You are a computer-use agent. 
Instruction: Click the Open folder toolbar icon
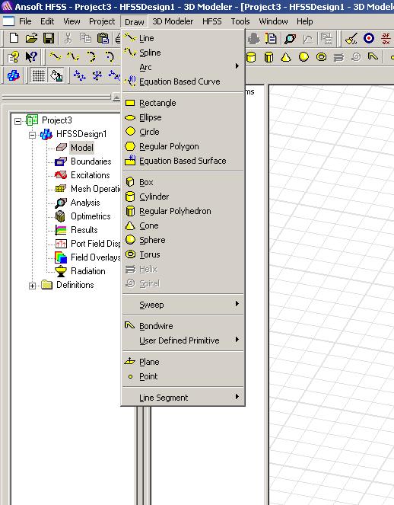(x=31, y=38)
